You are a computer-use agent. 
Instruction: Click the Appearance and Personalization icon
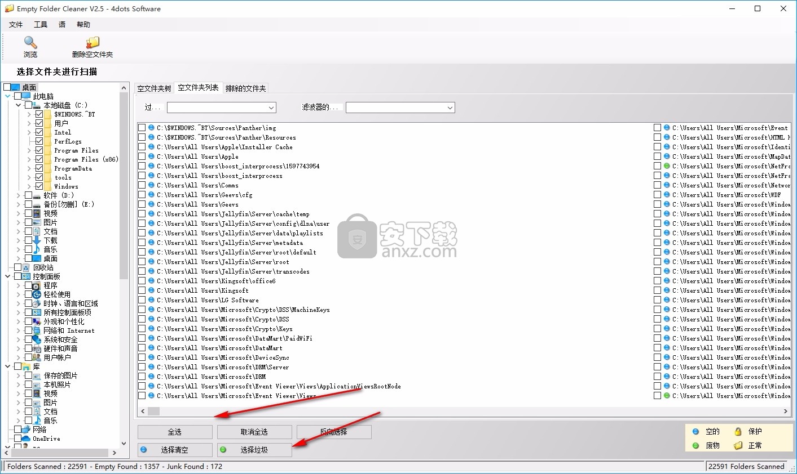pos(37,321)
